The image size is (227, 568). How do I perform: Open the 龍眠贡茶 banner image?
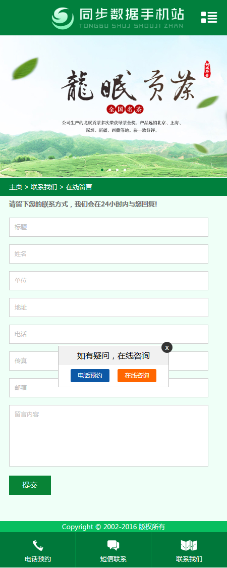click(113, 107)
